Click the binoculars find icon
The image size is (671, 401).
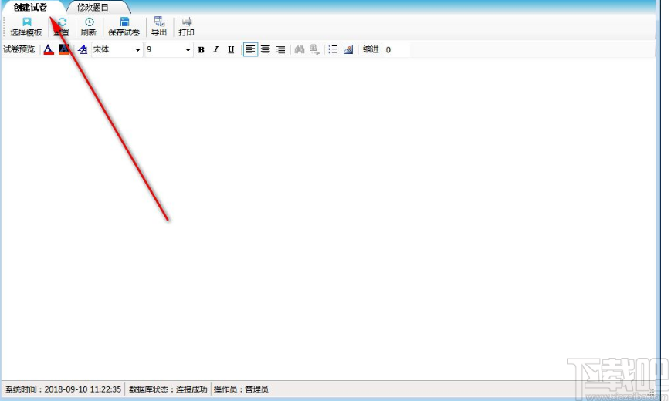(x=300, y=49)
